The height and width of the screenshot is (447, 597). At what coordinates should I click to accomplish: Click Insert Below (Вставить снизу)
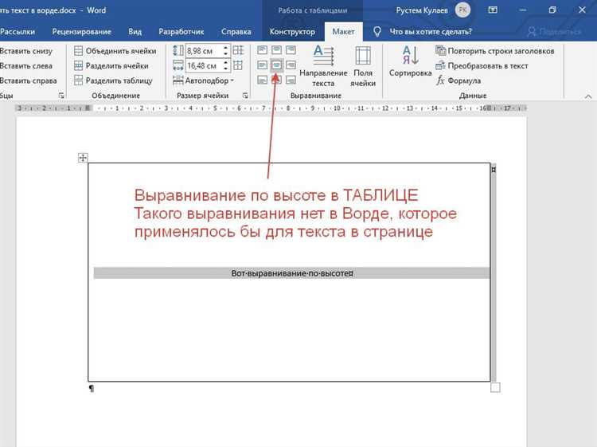26,51
